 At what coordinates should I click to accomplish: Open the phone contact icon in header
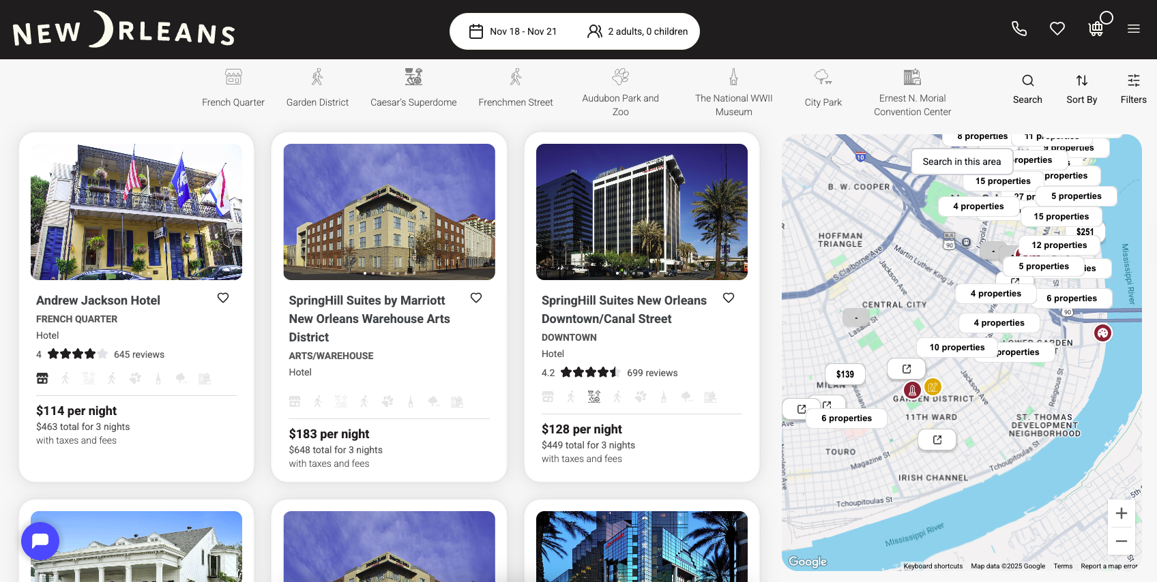pyautogui.click(x=1019, y=29)
